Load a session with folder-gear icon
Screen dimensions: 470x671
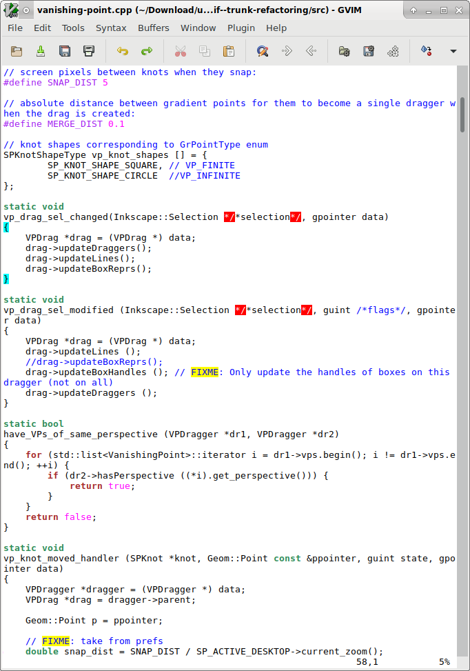point(345,51)
